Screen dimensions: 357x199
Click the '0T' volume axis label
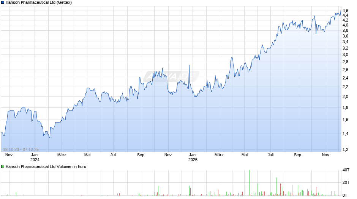(345, 195)
